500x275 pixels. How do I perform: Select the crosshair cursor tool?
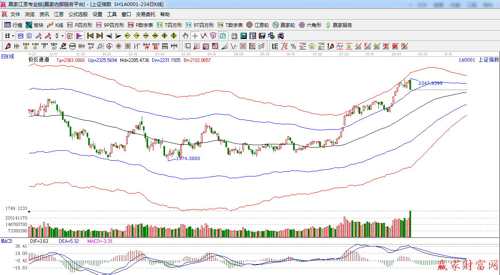(x=195, y=36)
